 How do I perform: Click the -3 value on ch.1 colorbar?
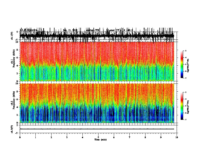(x=185, y=51)
